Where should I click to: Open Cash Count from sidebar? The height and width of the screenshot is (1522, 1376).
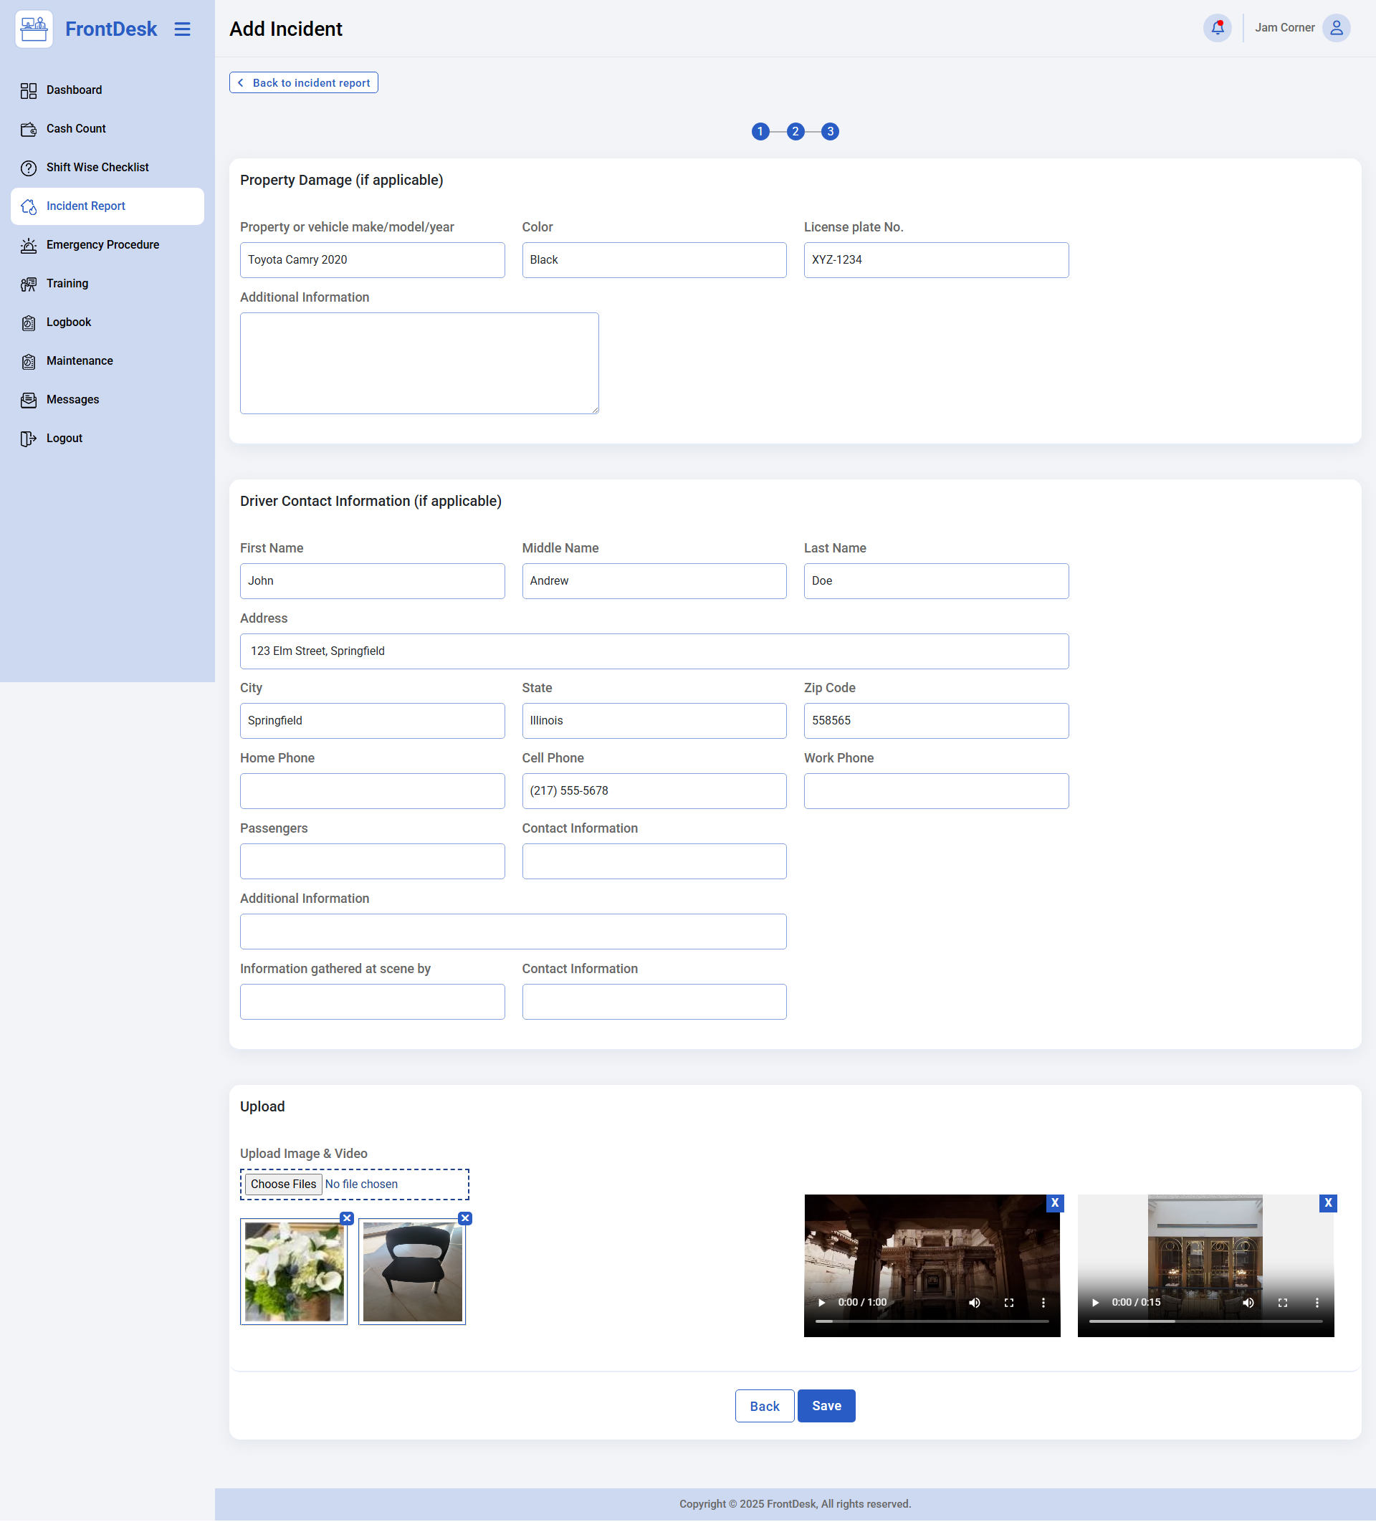click(x=75, y=128)
